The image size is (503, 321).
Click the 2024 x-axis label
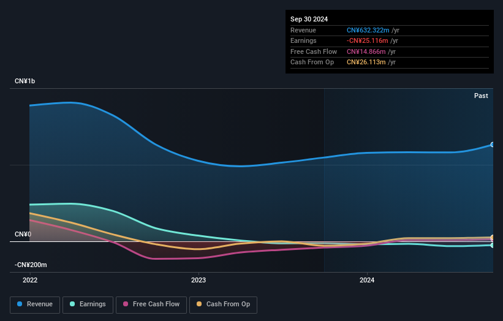367,280
